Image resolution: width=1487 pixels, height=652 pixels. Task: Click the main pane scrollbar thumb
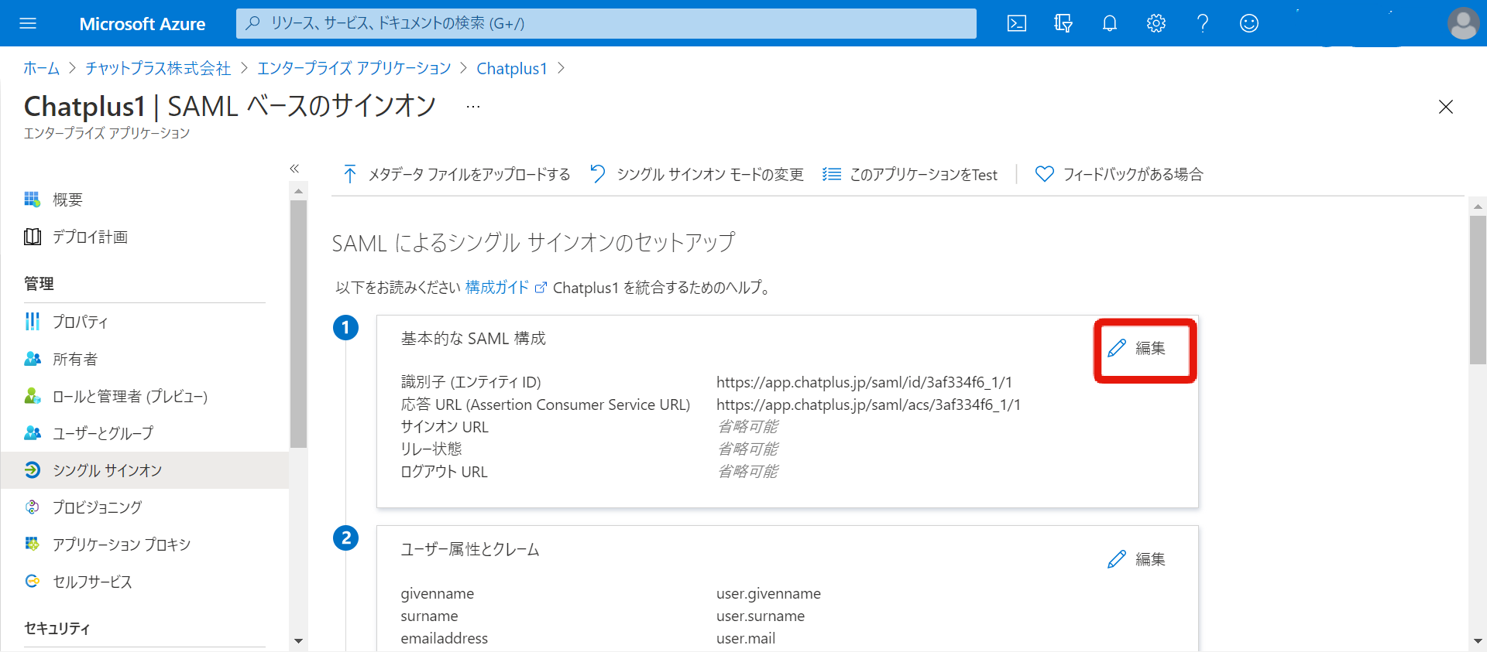1478,289
